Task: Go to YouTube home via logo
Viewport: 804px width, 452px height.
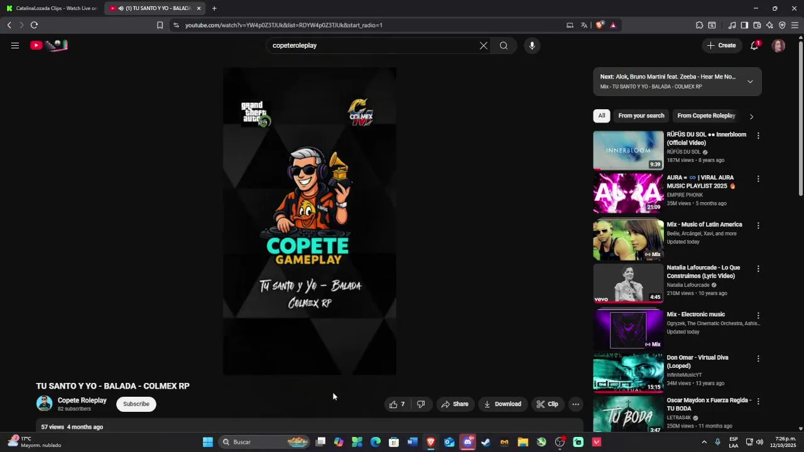Action: [x=49, y=45]
